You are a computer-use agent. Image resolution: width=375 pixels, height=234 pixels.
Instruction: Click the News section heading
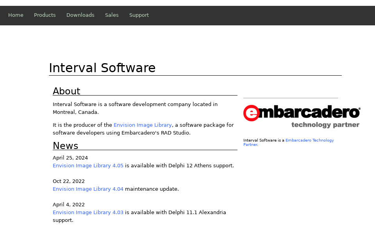(65, 146)
